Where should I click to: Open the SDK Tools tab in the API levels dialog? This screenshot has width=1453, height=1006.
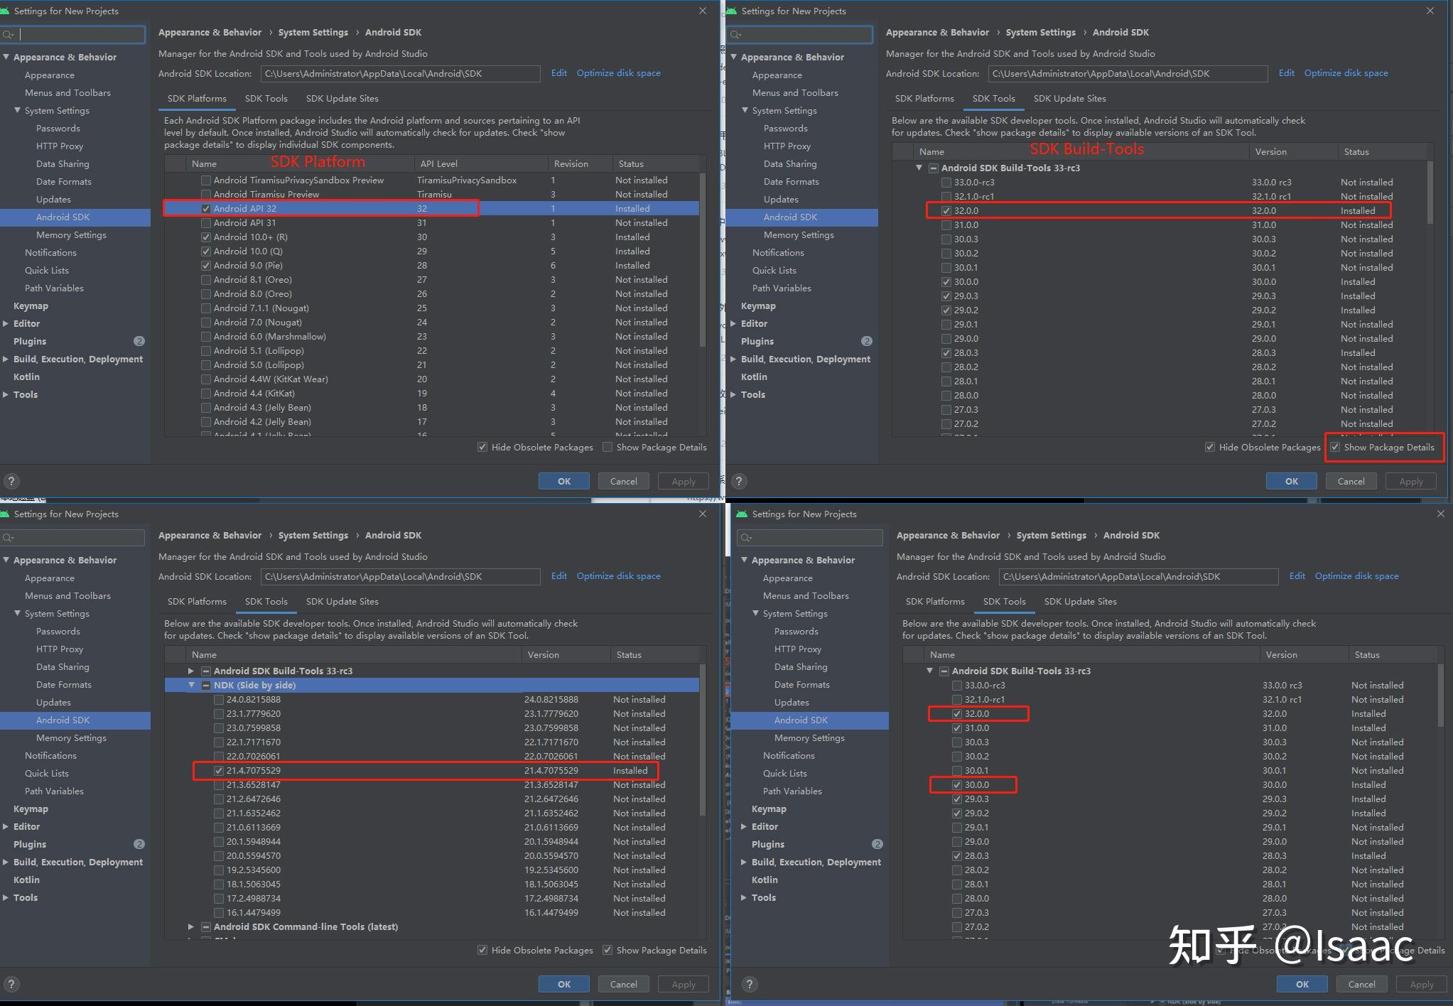click(266, 99)
